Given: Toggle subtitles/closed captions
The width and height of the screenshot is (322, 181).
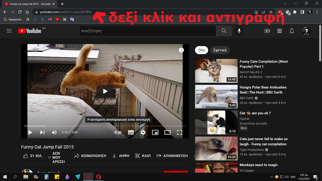Looking at the screenshot, I should pos(131,132).
